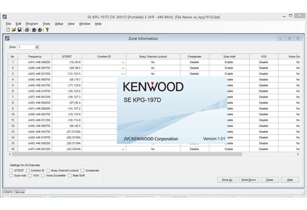Enable the QT/DQT checkbox
This screenshot has height=210, width=307.
11,171
